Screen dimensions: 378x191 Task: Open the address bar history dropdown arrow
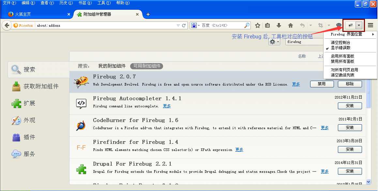coord(178,25)
